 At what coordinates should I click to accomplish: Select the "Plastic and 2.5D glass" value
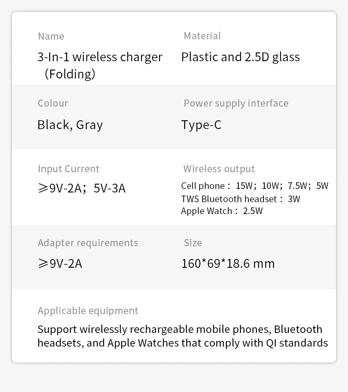pyautogui.click(x=240, y=57)
